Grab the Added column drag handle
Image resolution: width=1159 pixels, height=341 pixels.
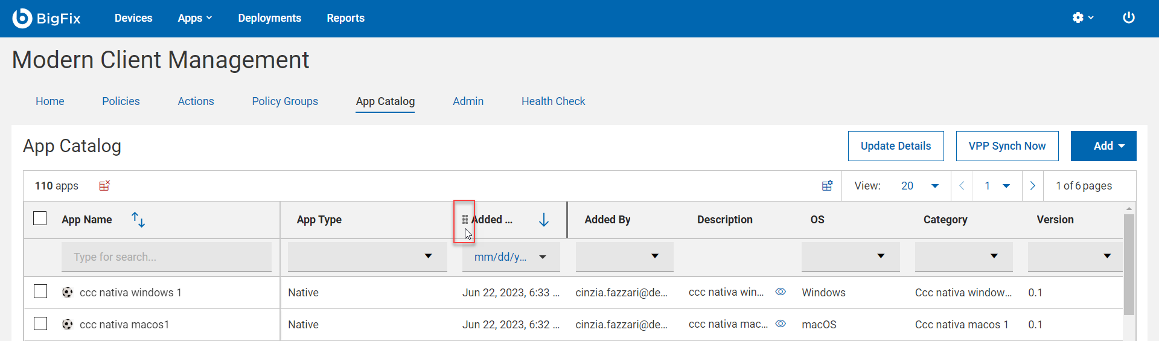(465, 220)
